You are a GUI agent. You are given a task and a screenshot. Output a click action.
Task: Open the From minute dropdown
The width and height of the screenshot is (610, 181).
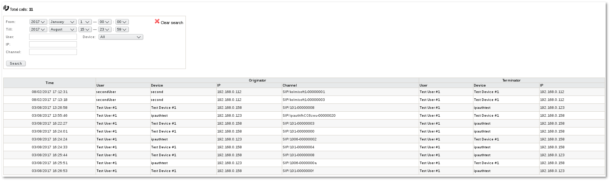[x=122, y=22]
